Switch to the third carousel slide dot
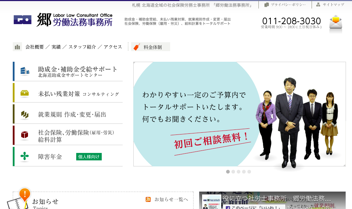Screen dimensions: 352x209 tap(239, 172)
